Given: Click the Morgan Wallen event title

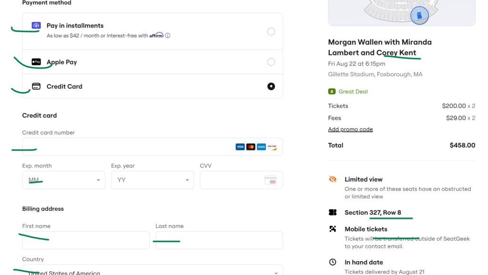Looking at the screenshot, I should (x=380, y=47).
